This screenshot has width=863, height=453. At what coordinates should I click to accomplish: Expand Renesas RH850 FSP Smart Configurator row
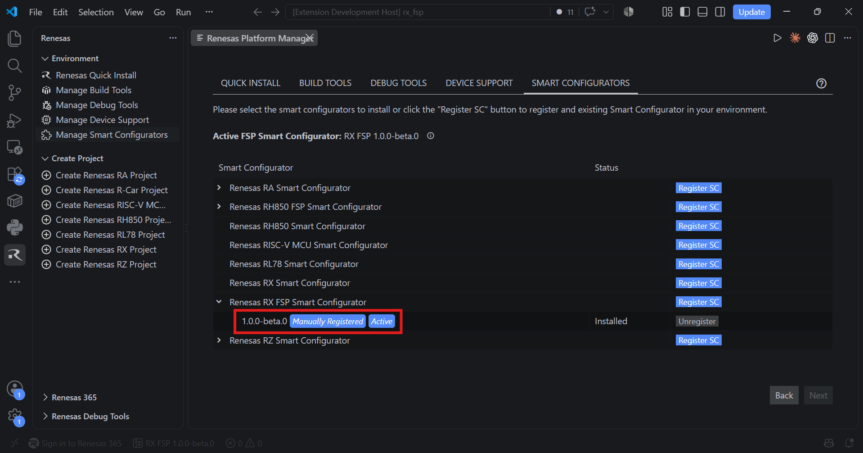(219, 207)
